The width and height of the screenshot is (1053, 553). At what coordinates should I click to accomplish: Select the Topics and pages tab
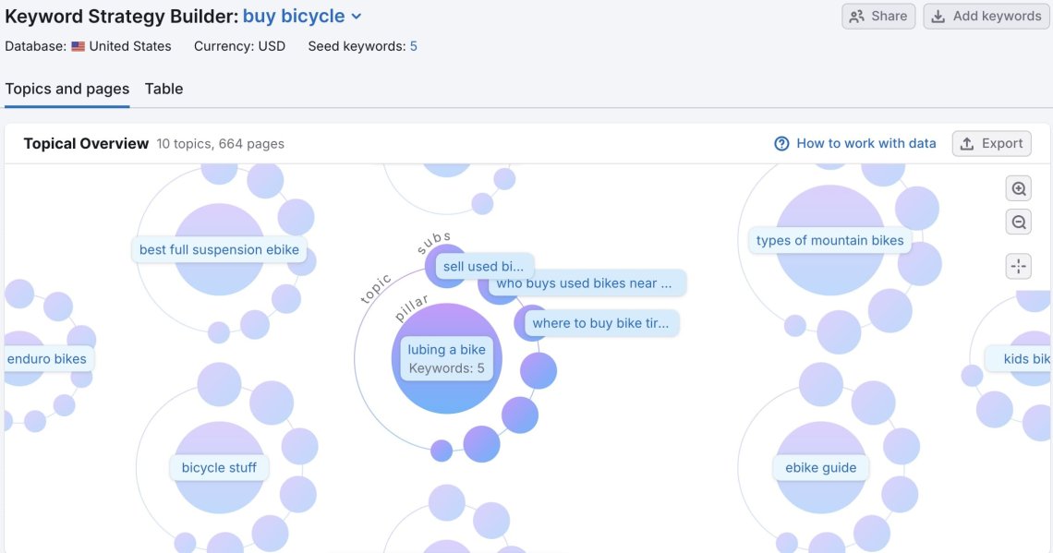[x=67, y=89]
